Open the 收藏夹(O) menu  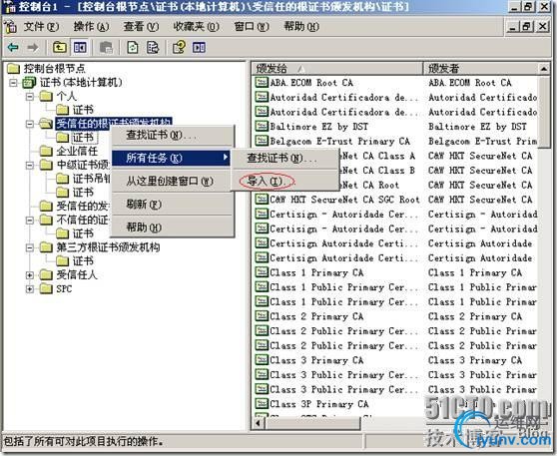tap(196, 27)
